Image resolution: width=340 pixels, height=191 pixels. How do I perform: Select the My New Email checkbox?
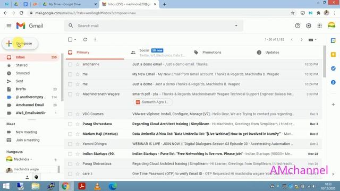click(x=70, y=74)
